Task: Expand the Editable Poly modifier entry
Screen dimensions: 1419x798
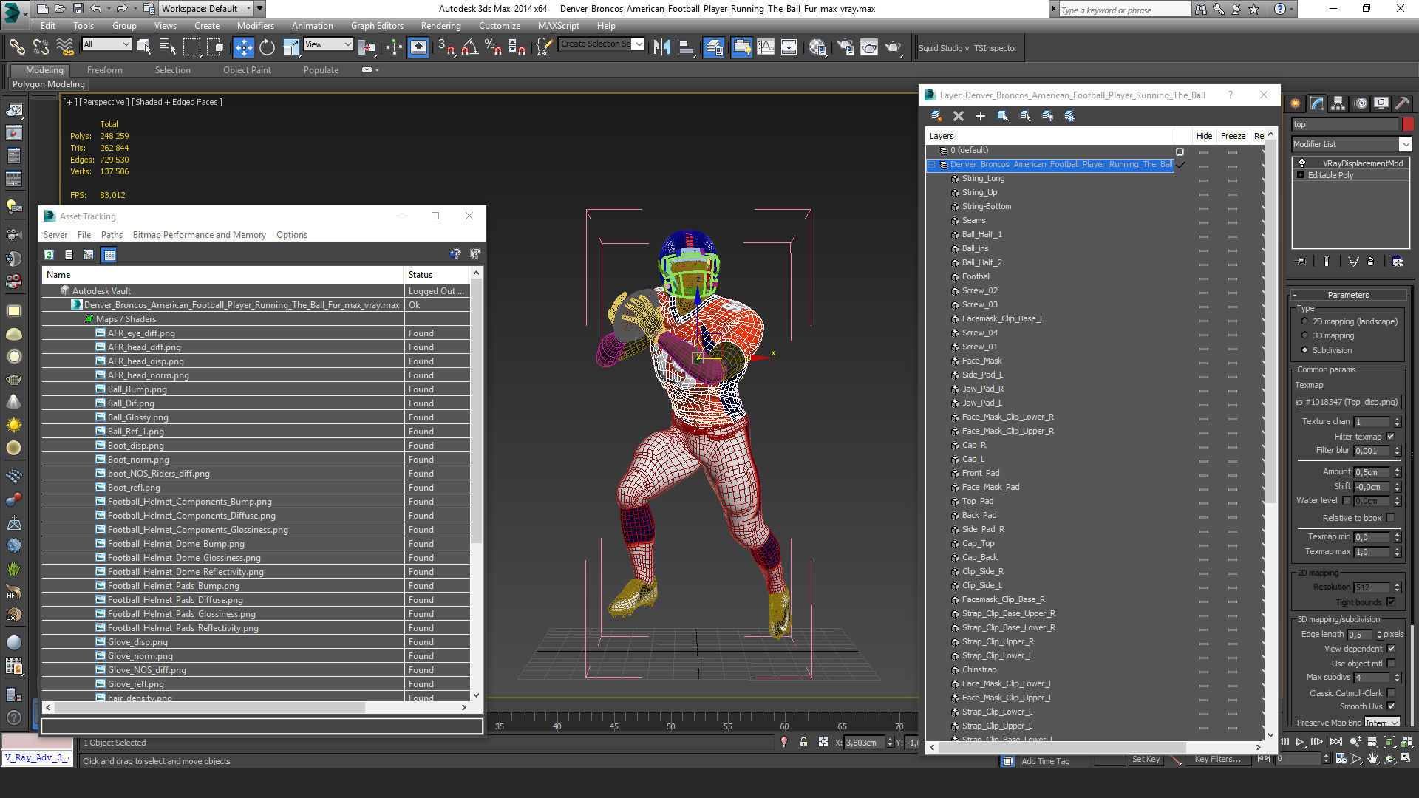Action: pos(1300,175)
